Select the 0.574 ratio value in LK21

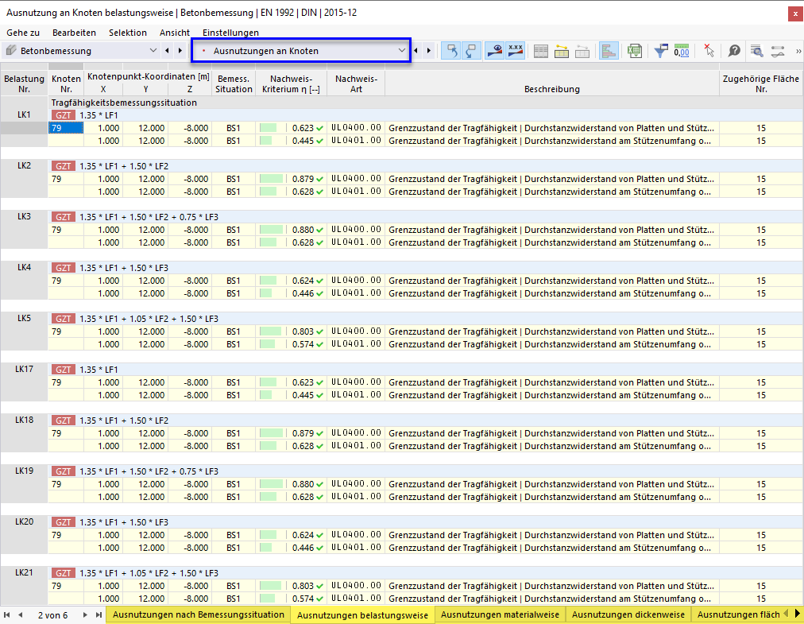pos(303,599)
